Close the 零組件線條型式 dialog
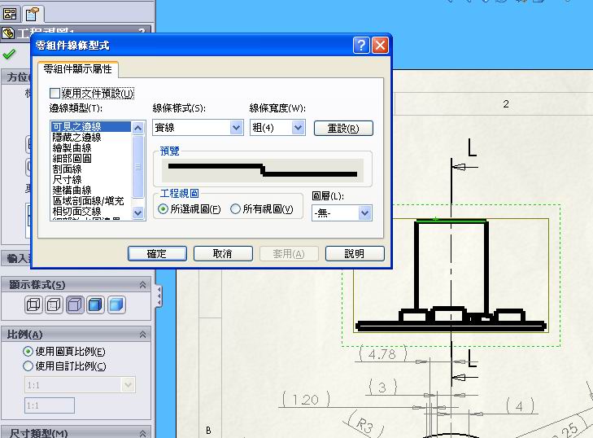593x438 pixels. pyautogui.click(x=381, y=46)
